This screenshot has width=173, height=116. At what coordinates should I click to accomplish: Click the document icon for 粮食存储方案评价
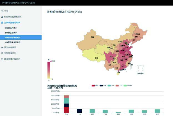coord(2,59)
